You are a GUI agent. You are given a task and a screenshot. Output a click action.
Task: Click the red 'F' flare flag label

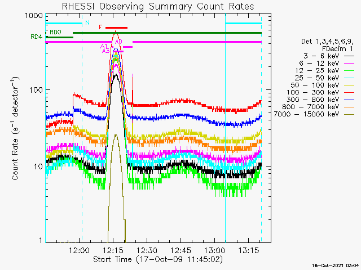point(100,27)
